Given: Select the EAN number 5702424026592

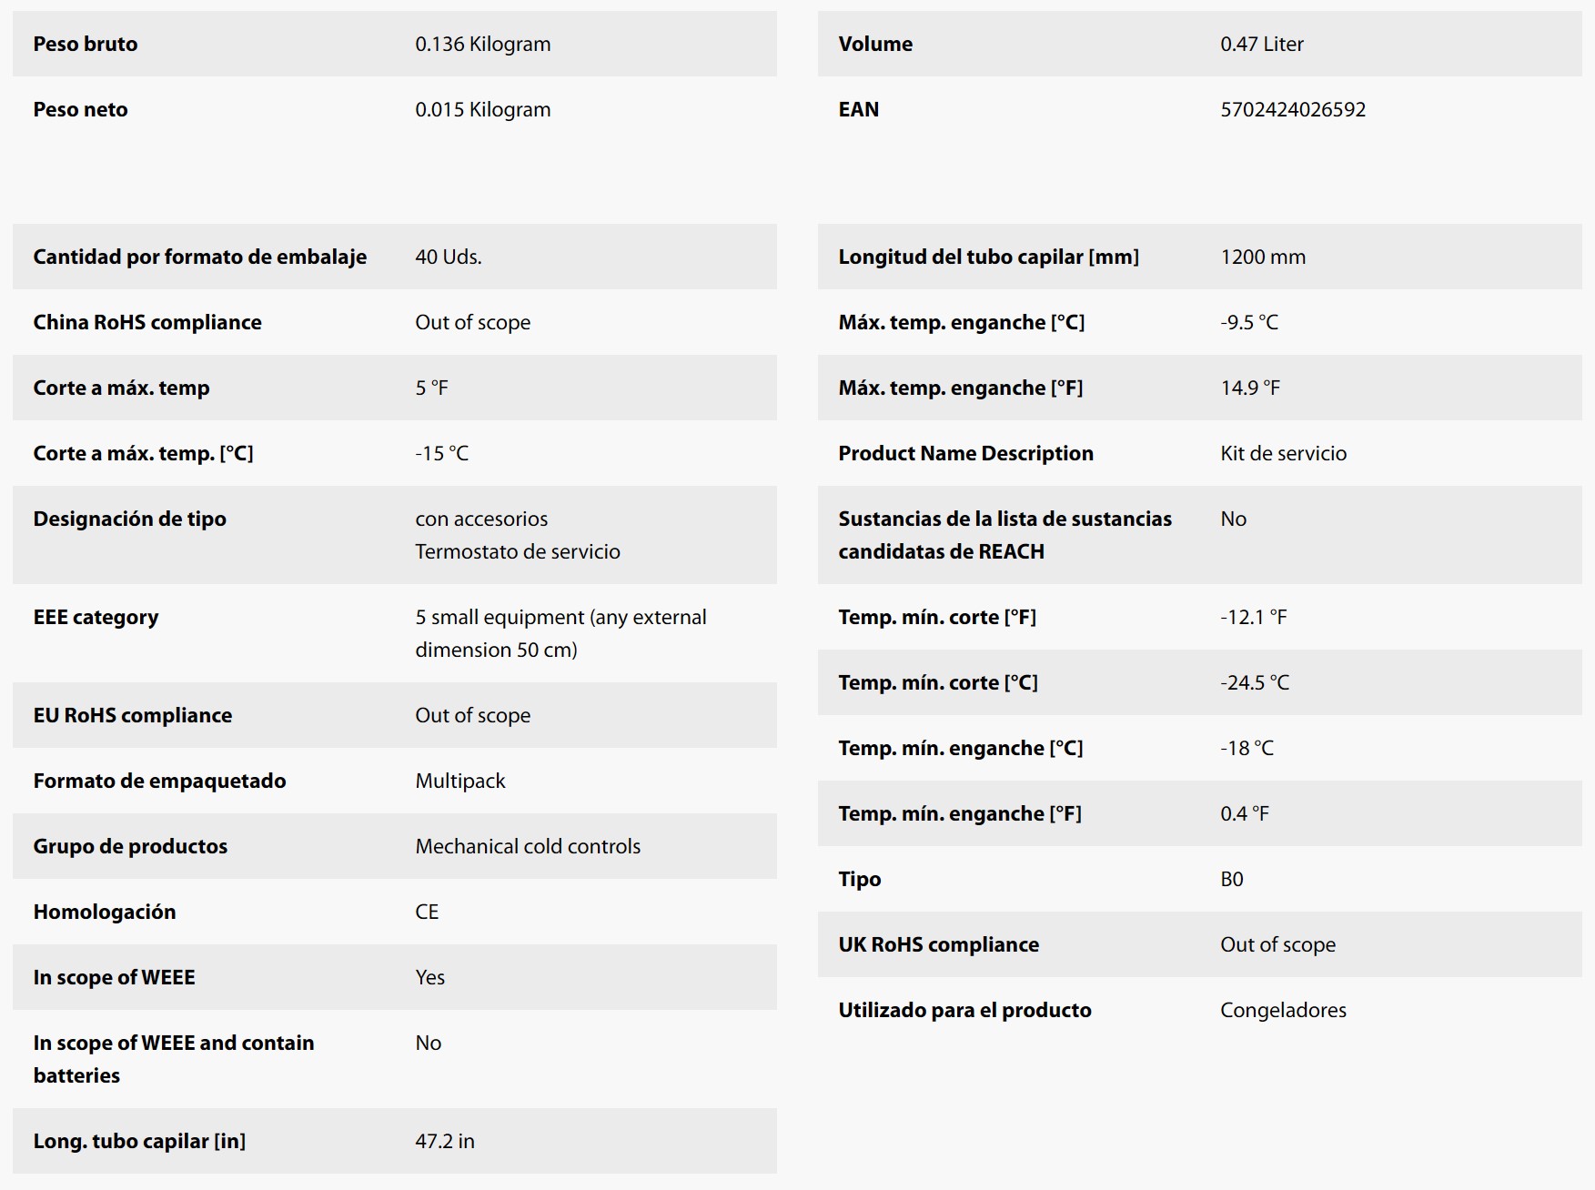Looking at the screenshot, I should 1293,109.
